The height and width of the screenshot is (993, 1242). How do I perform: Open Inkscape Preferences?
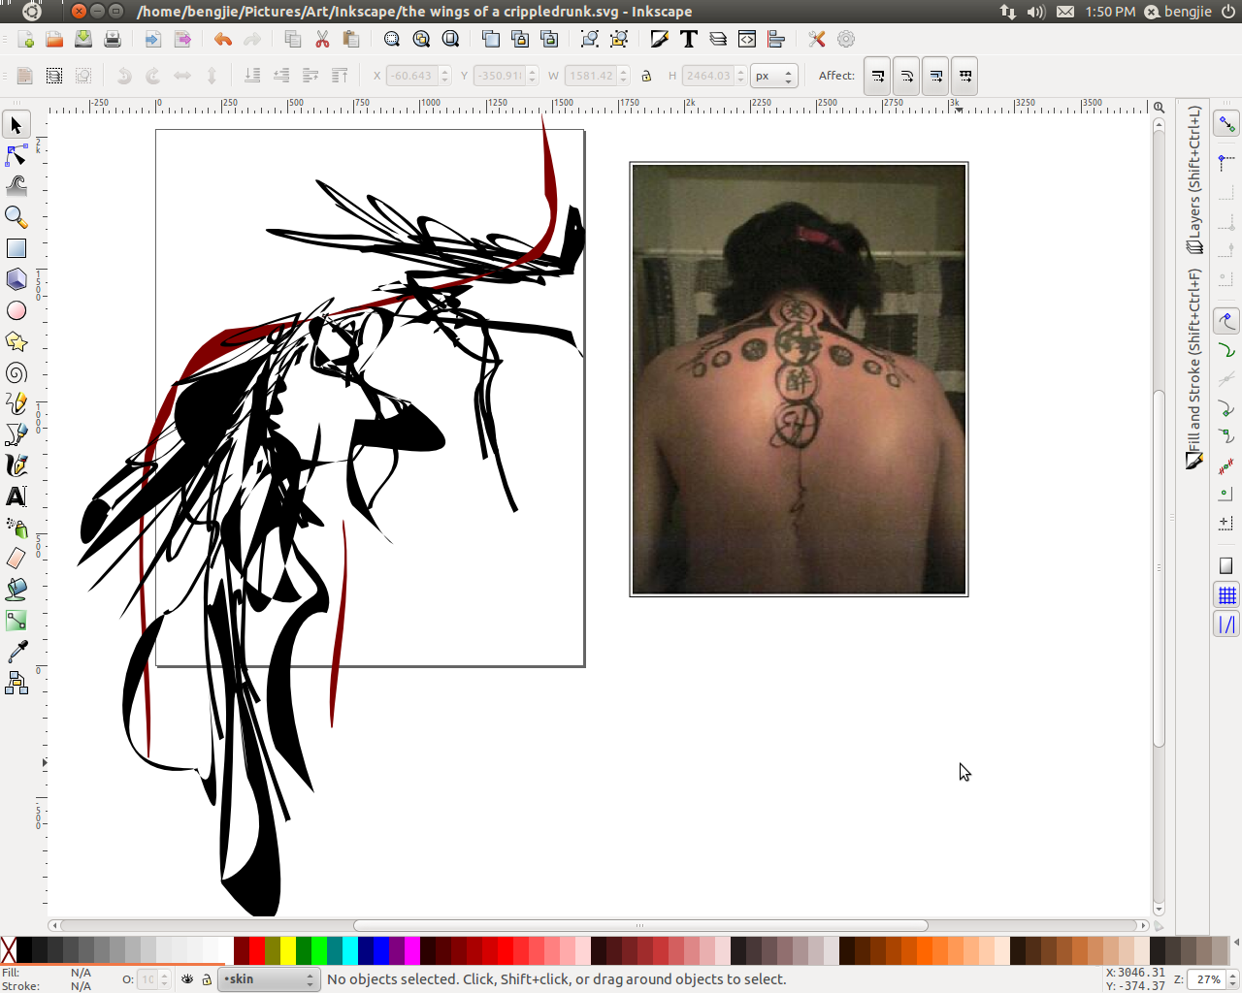(x=817, y=39)
